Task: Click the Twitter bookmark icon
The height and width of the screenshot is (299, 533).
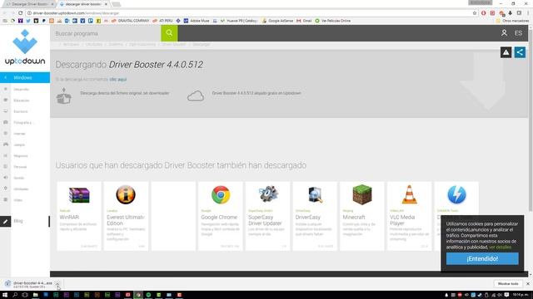Action: (28, 21)
